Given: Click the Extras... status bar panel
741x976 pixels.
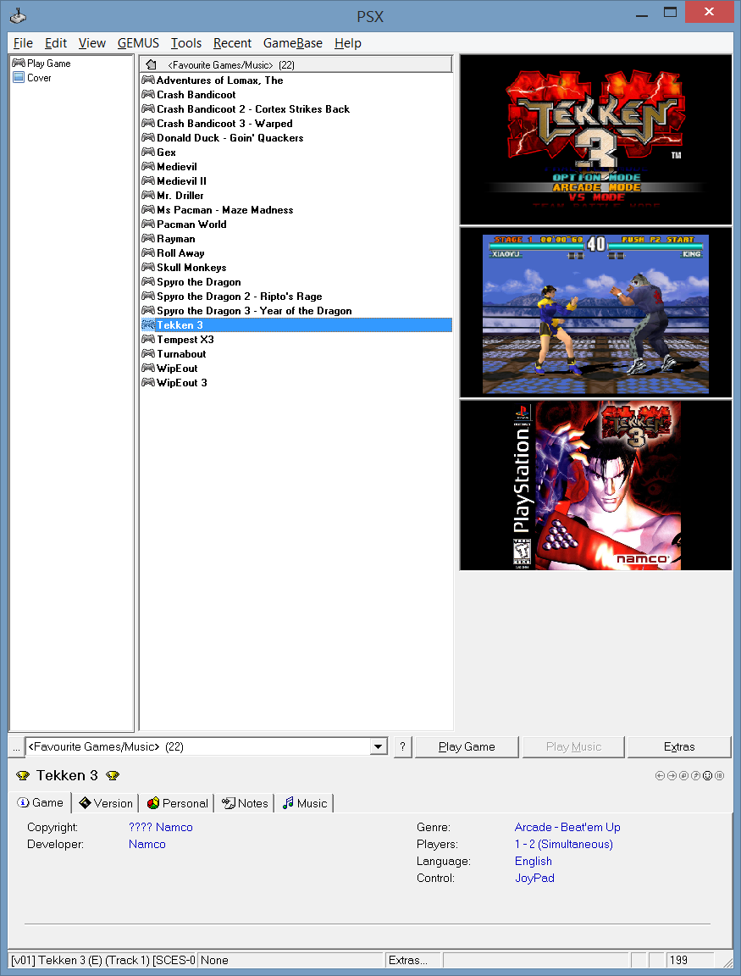Looking at the screenshot, I should (412, 960).
